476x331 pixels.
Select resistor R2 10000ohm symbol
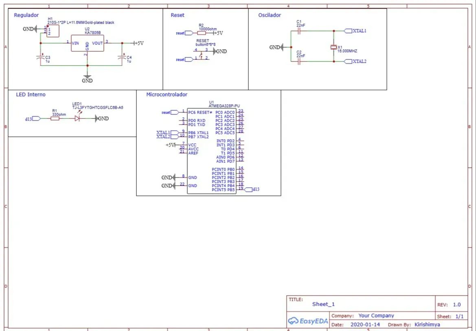202,33
